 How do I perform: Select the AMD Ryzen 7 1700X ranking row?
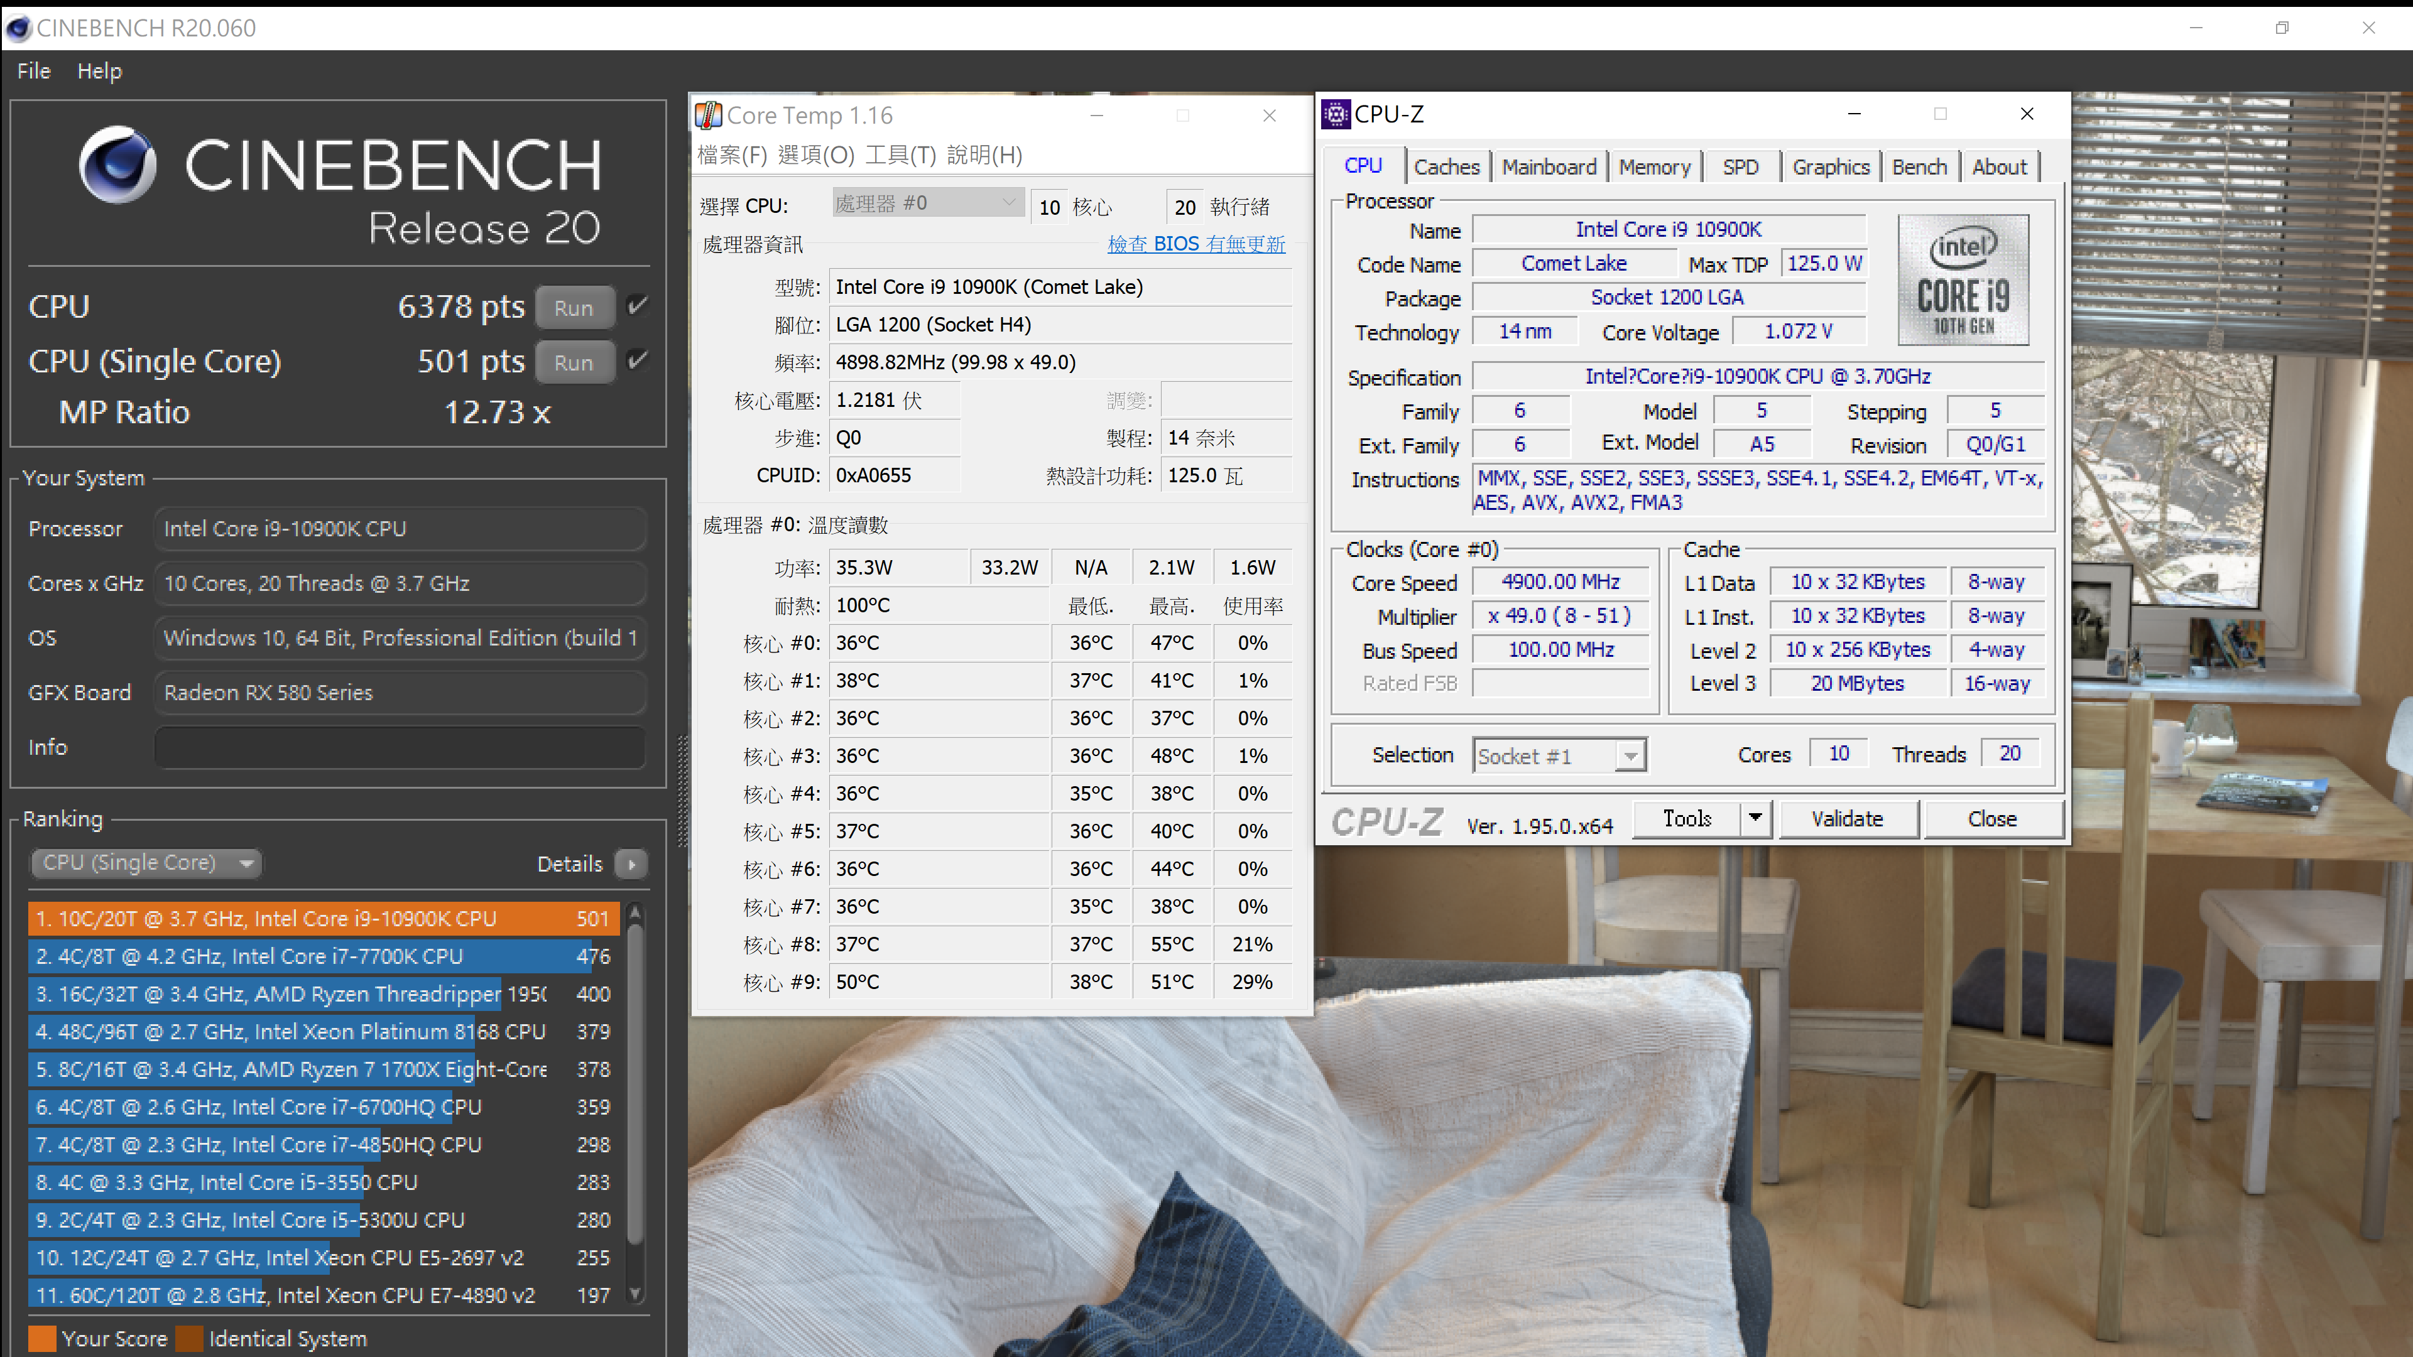pos(323,1069)
